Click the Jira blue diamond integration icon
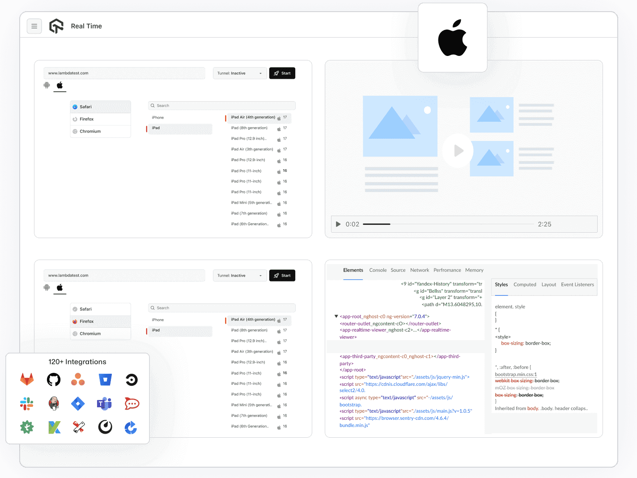 (x=78, y=404)
